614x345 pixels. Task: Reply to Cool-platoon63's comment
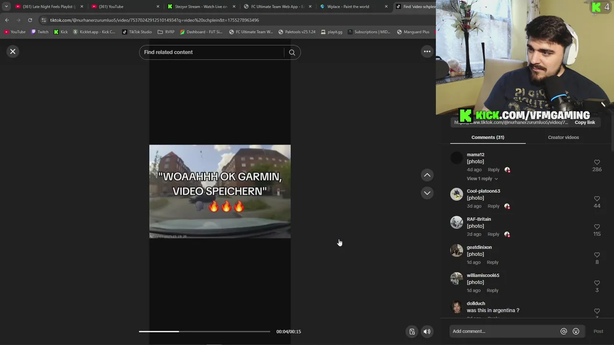tap(494, 206)
